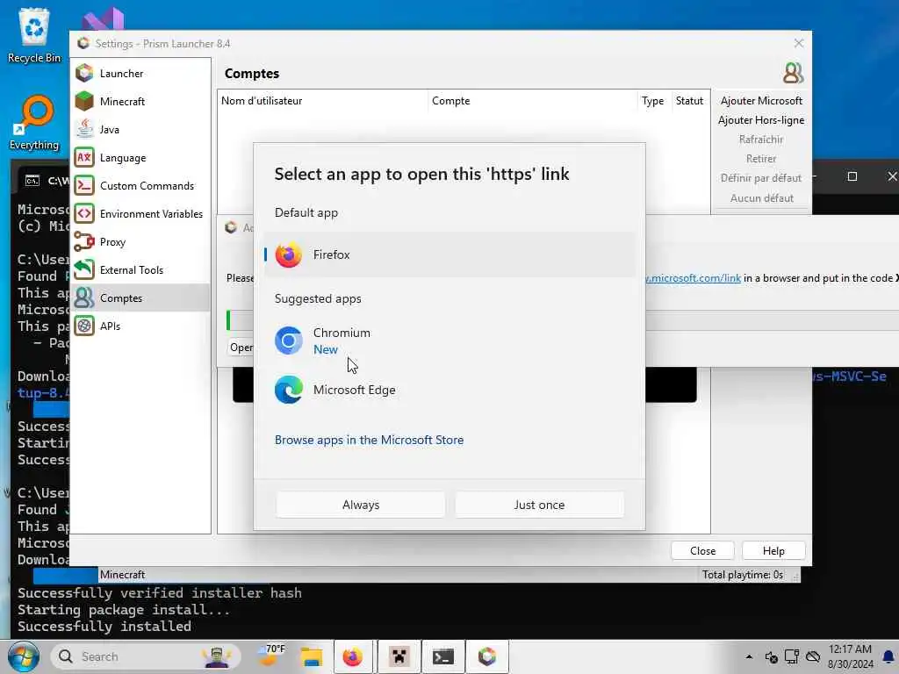Open Help in the Settings window
The height and width of the screenshot is (674, 899).
pyautogui.click(x=773, y=551)
